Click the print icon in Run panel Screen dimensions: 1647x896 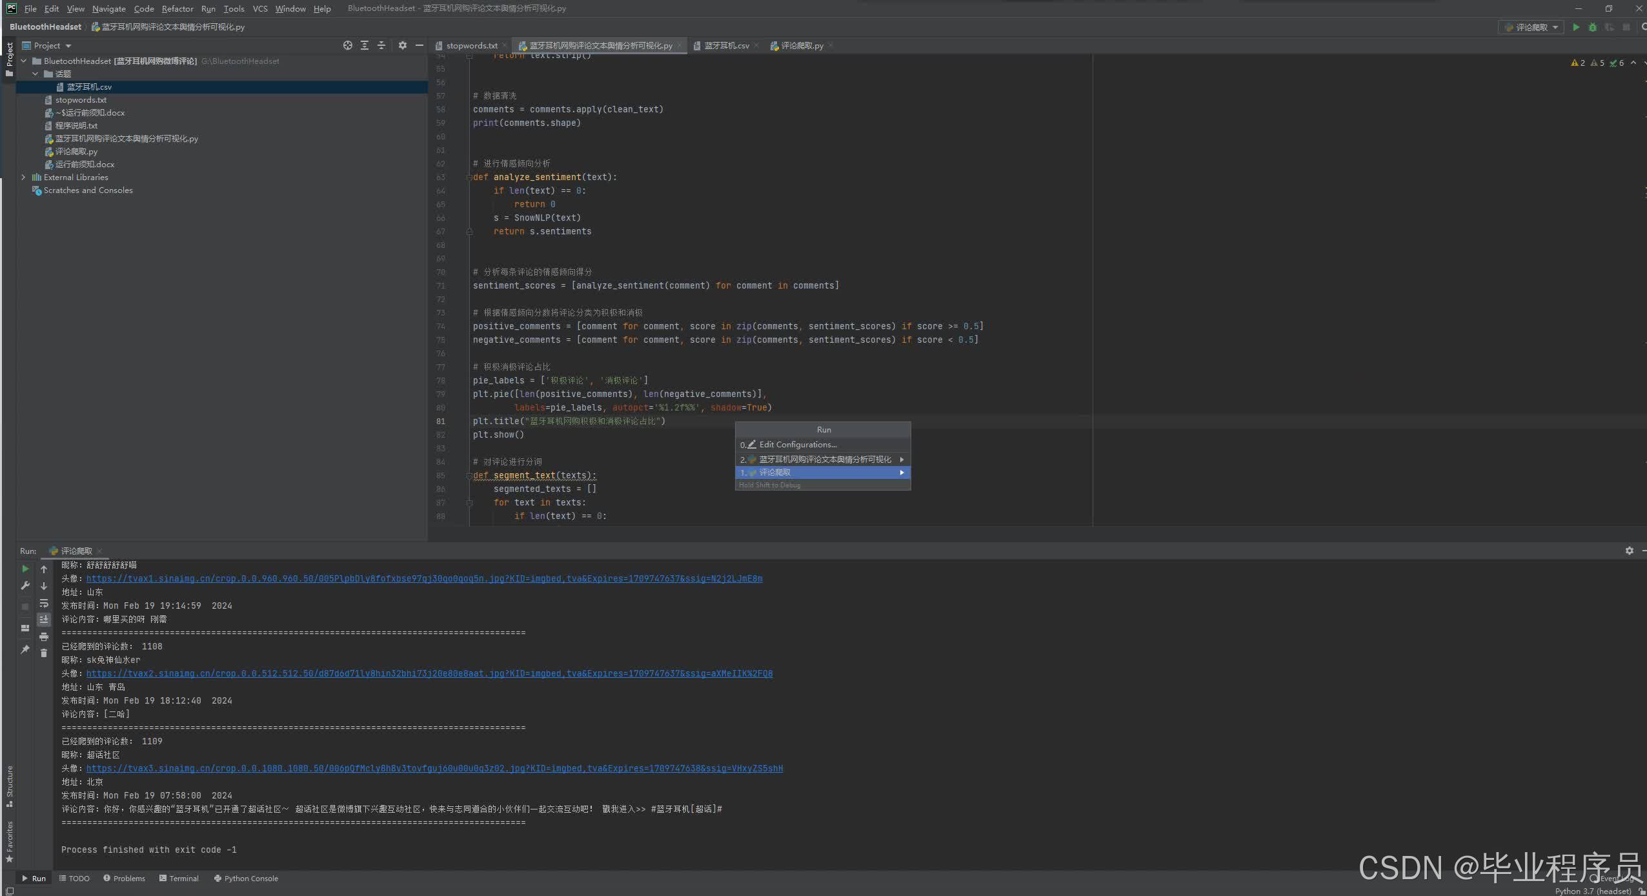pos(44,636)
